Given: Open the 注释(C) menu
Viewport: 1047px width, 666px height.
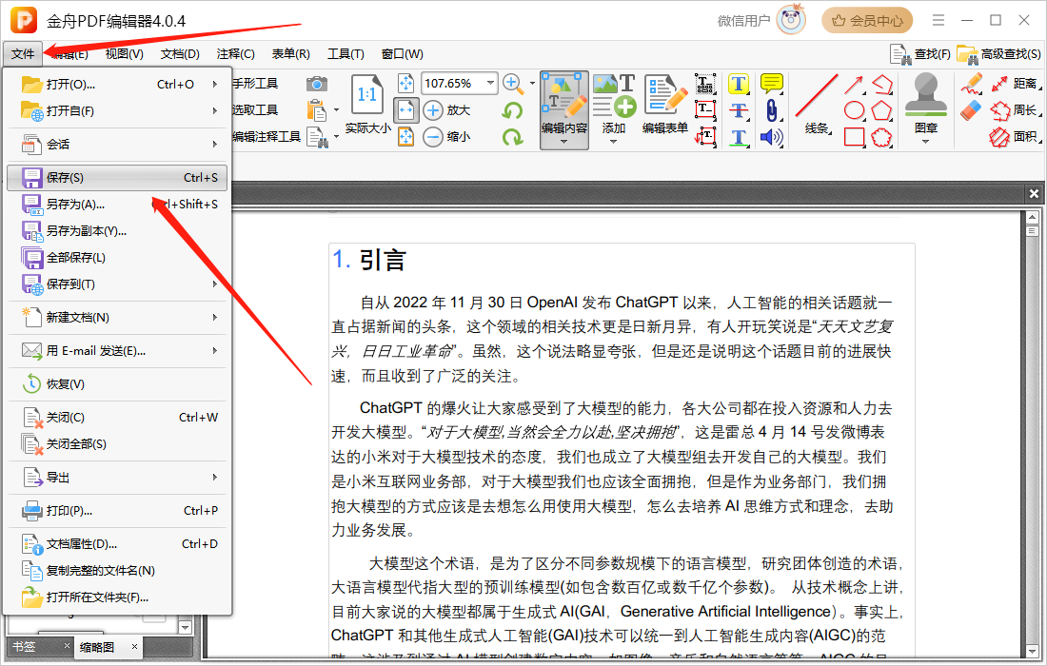Looking at the screenshot, I should (x=236, y=54).
